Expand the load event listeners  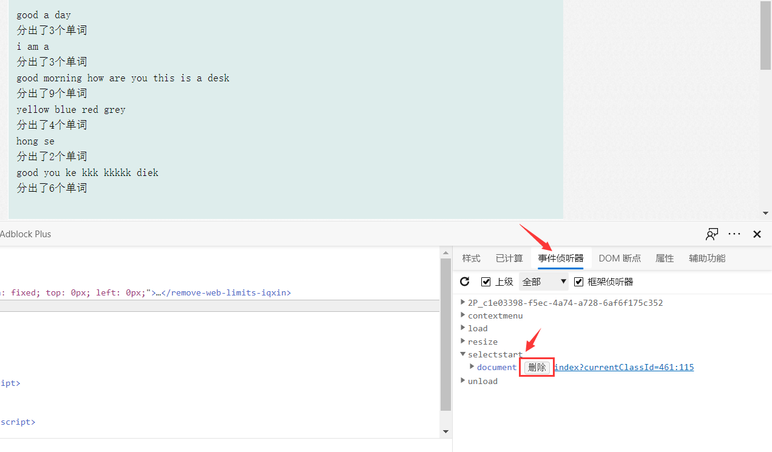coord(463,328)
